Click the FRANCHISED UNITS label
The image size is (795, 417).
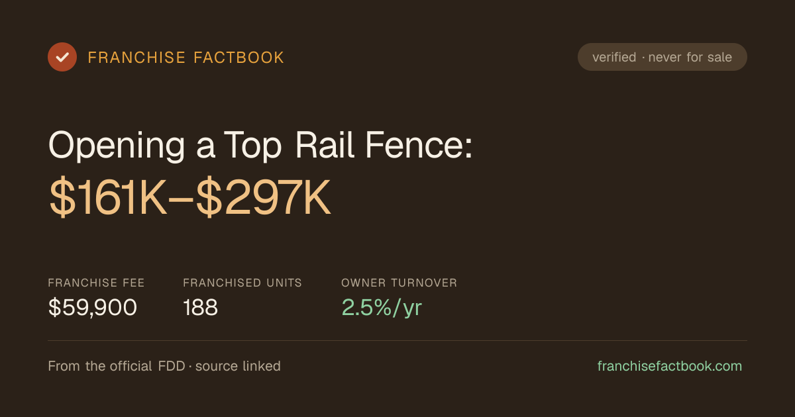[x=242, y=283]
